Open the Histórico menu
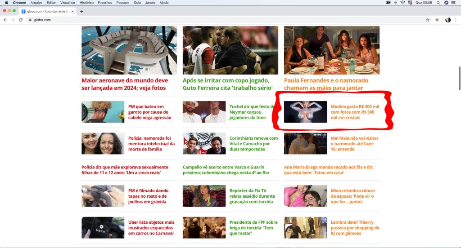The image size is (461, 248). point(86,3)
